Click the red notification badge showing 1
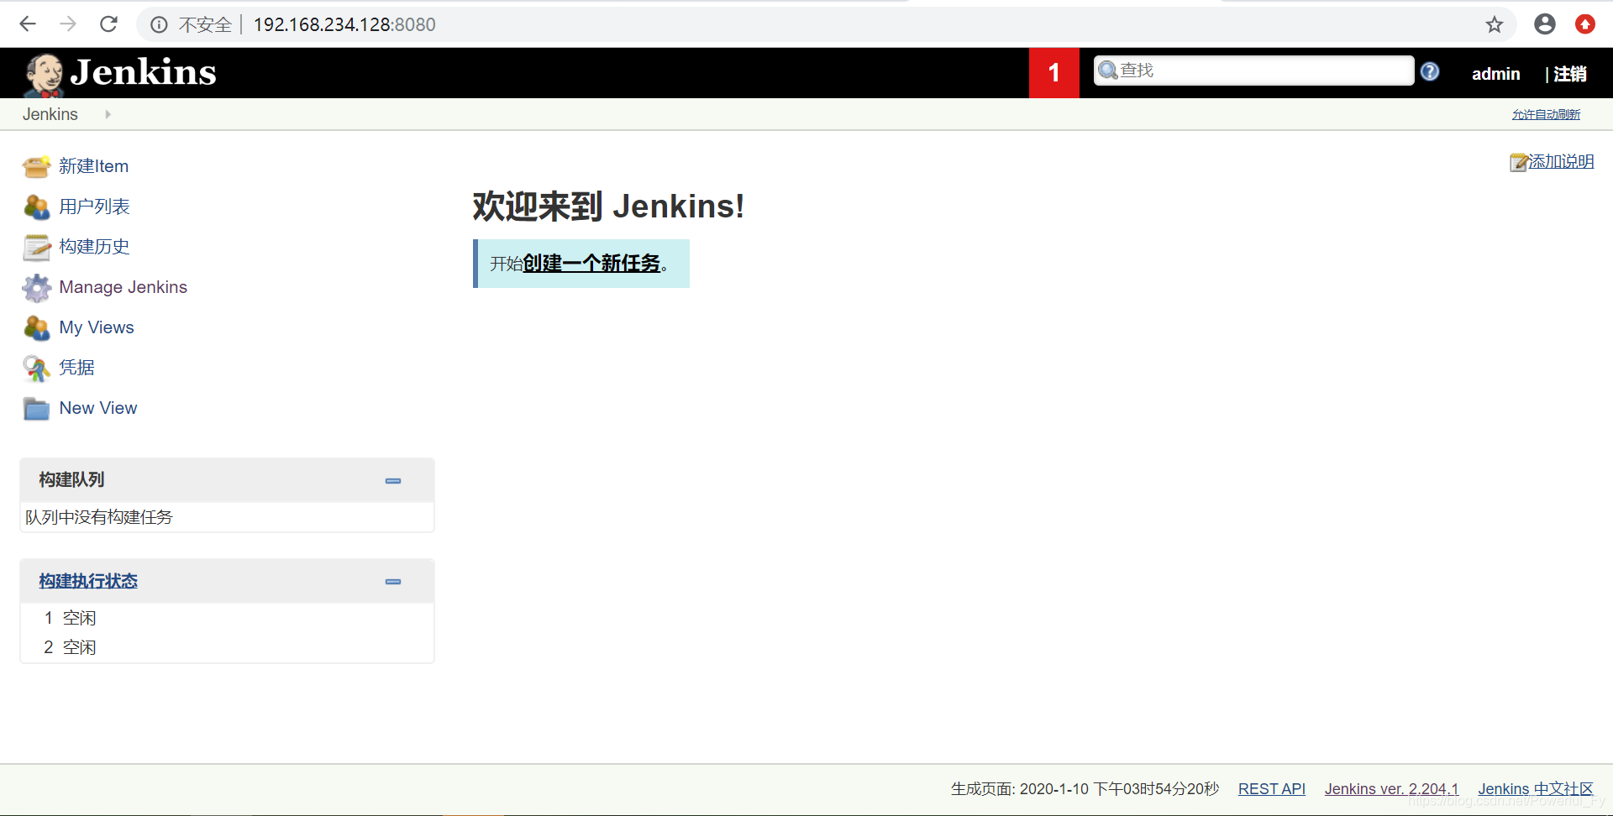Image resolution: width=1613 pixels, height=816 pixels. [x=1054, y=73]
